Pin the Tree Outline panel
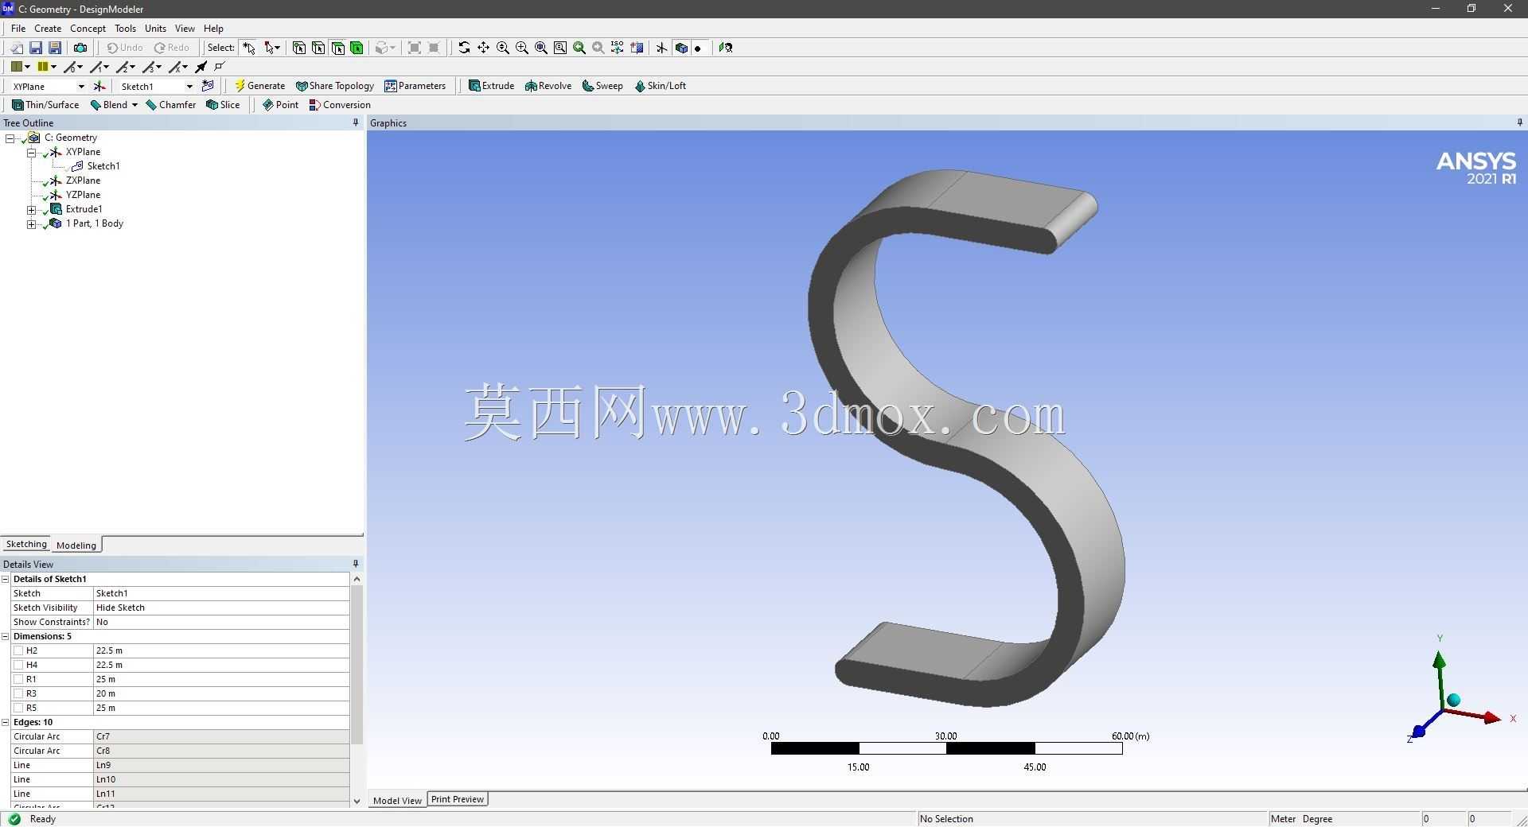 356,122
